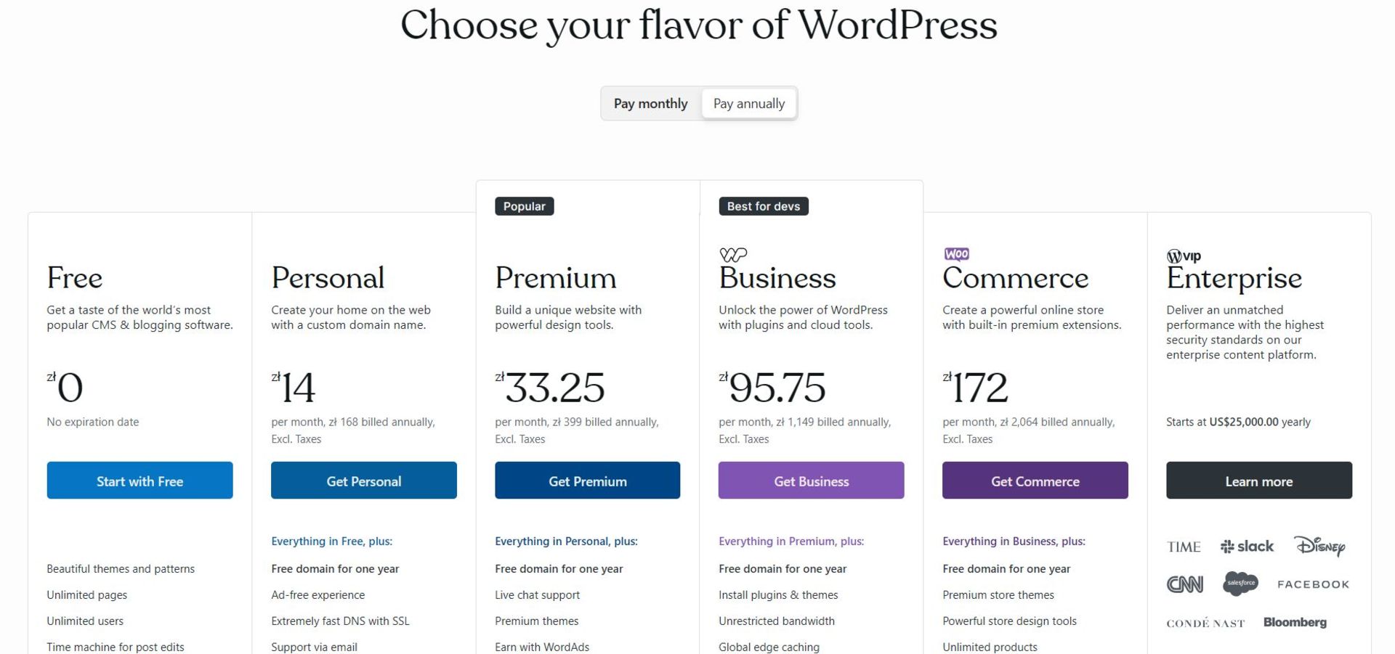The height and width of the screenshot is (654, 1395).
Task: Click the CNN logo
Action: coord(1184,584)
